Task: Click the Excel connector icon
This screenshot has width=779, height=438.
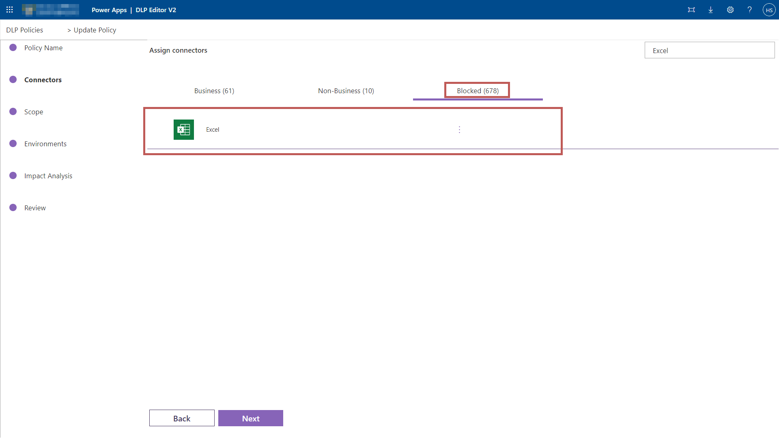Action: coord(184,130)
